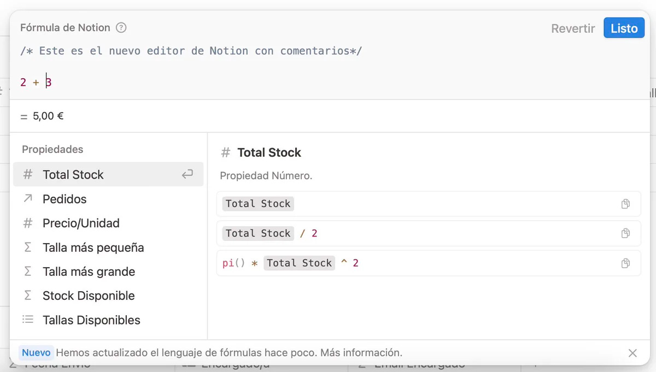
Task: Copy the plain Total Stock example
Action: [625, 204]
